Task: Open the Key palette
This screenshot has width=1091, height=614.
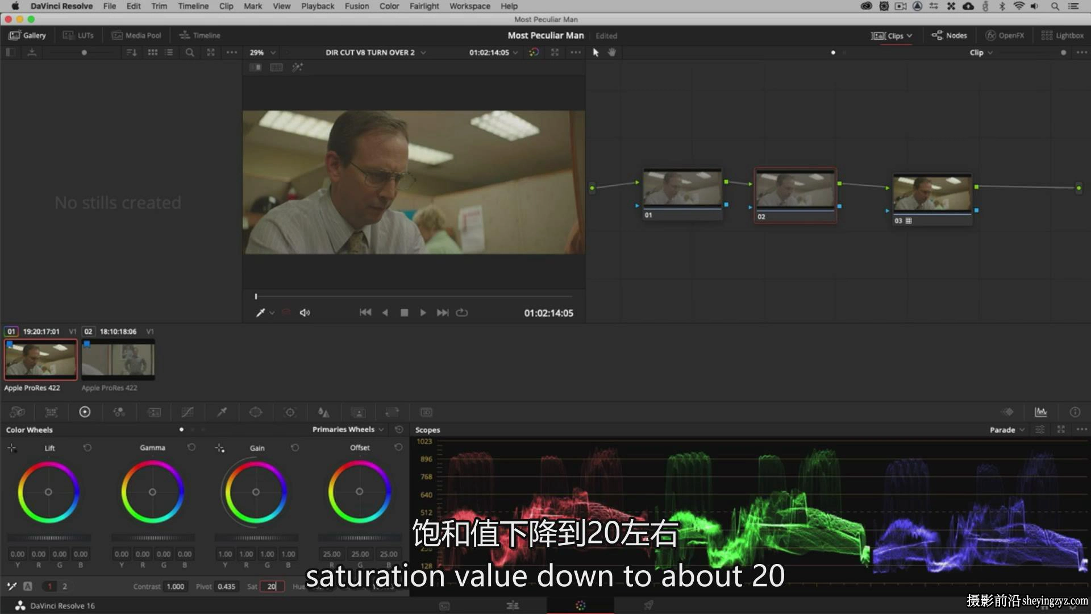Action: pos(358,412)
